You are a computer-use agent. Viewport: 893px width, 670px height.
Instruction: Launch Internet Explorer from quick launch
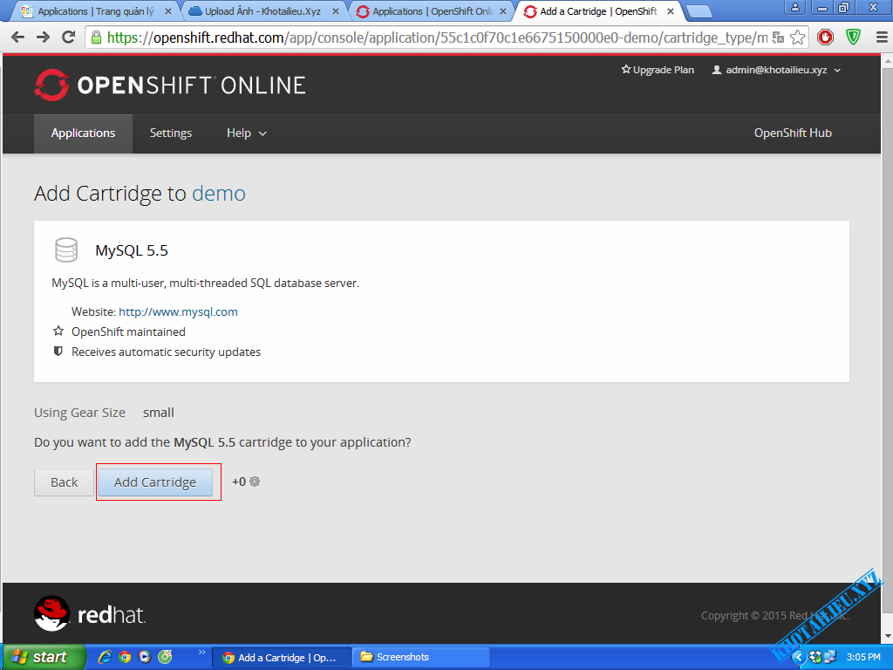pos(105,657)
